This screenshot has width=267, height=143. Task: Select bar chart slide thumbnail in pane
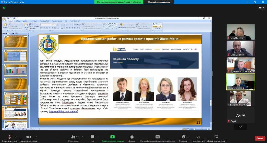15,70
